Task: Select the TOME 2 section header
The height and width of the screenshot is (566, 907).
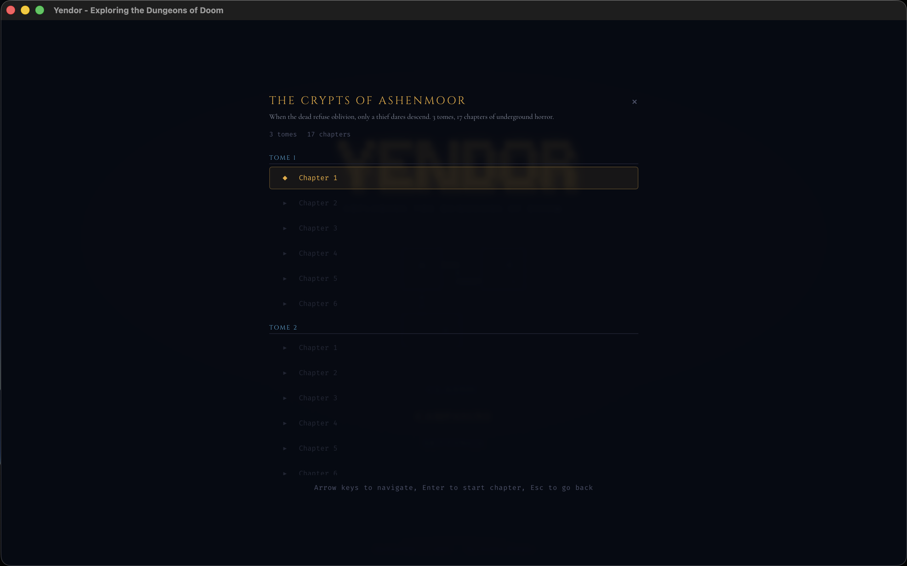Action: [283, 328]
